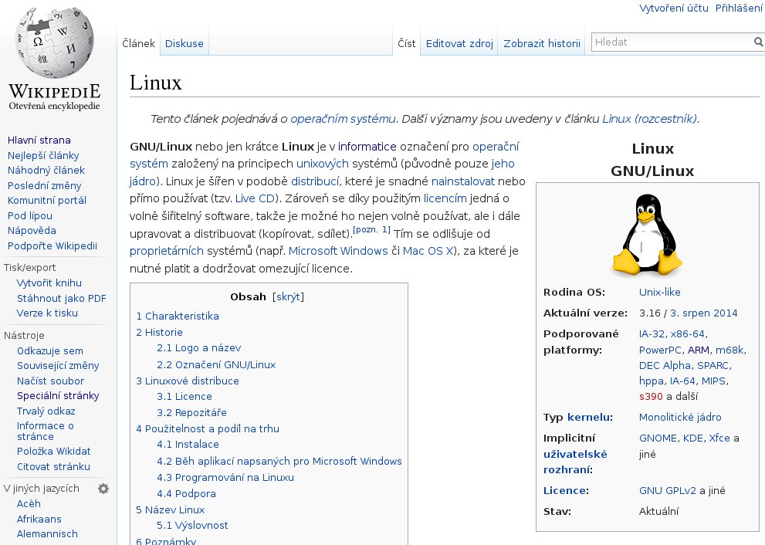This screenshot has width=765, height=545.
Task: Open Mac OS X article link
Action: pyautogui.click(x=428, y=251)
